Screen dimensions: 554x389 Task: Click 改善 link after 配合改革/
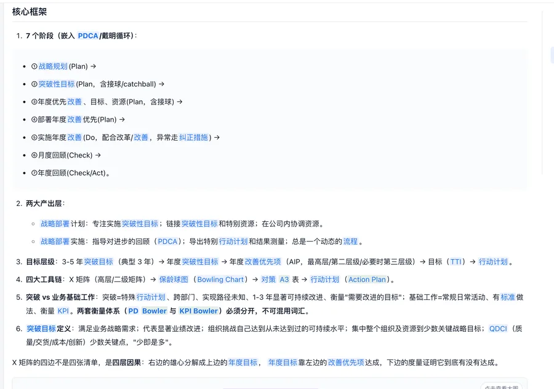(141, 138)
